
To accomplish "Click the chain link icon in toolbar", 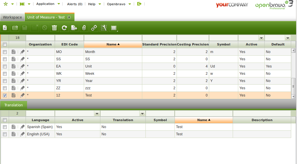I will coord(94,28).
